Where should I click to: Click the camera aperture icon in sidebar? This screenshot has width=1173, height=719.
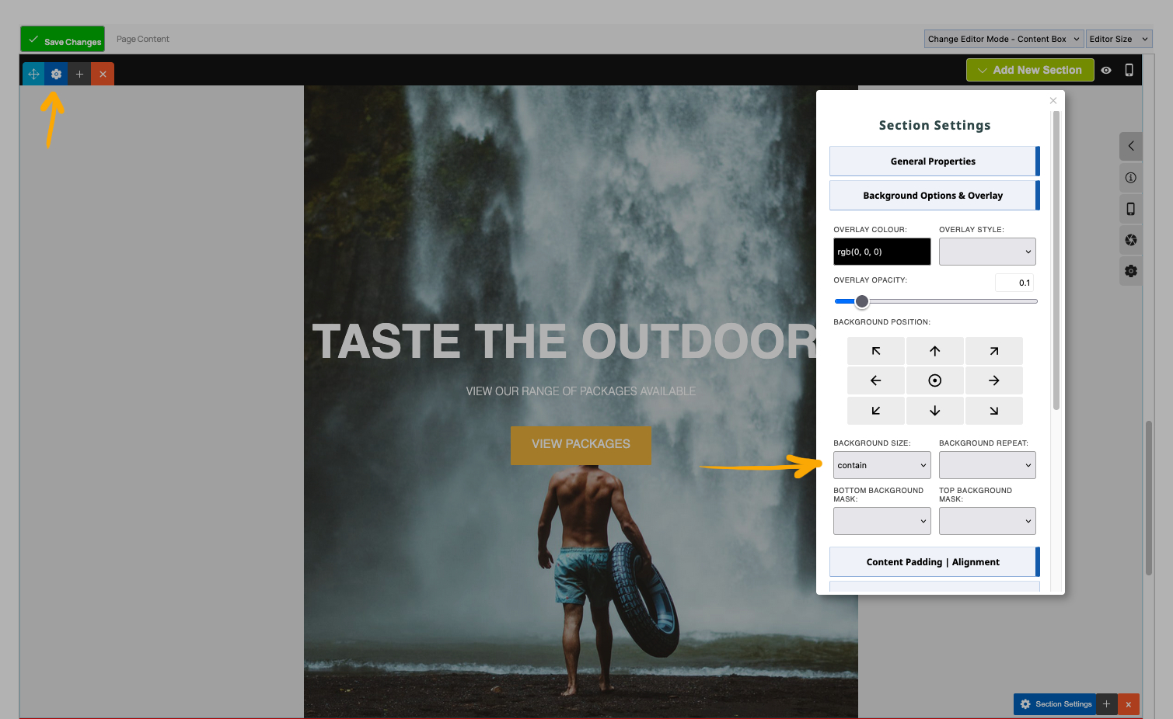click(x=1130, y=240)
